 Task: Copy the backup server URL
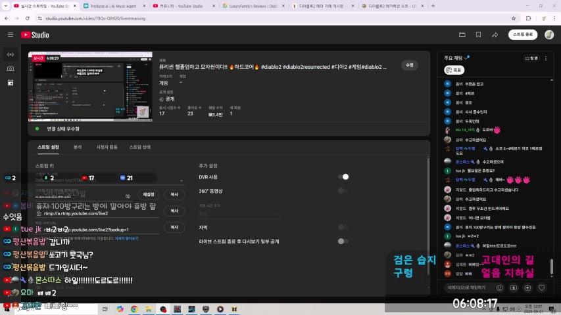(174, 227)
